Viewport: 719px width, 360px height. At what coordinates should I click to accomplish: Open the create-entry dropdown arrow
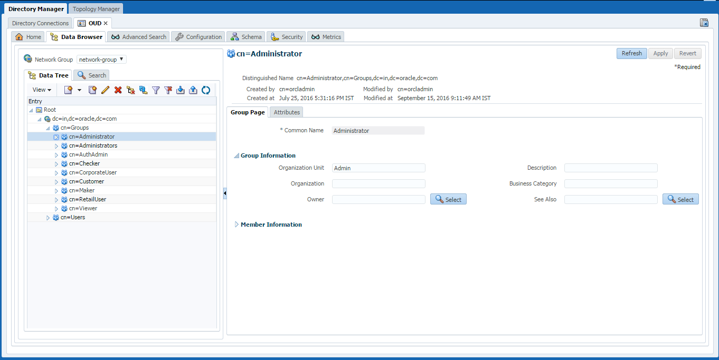click(79, 90)
